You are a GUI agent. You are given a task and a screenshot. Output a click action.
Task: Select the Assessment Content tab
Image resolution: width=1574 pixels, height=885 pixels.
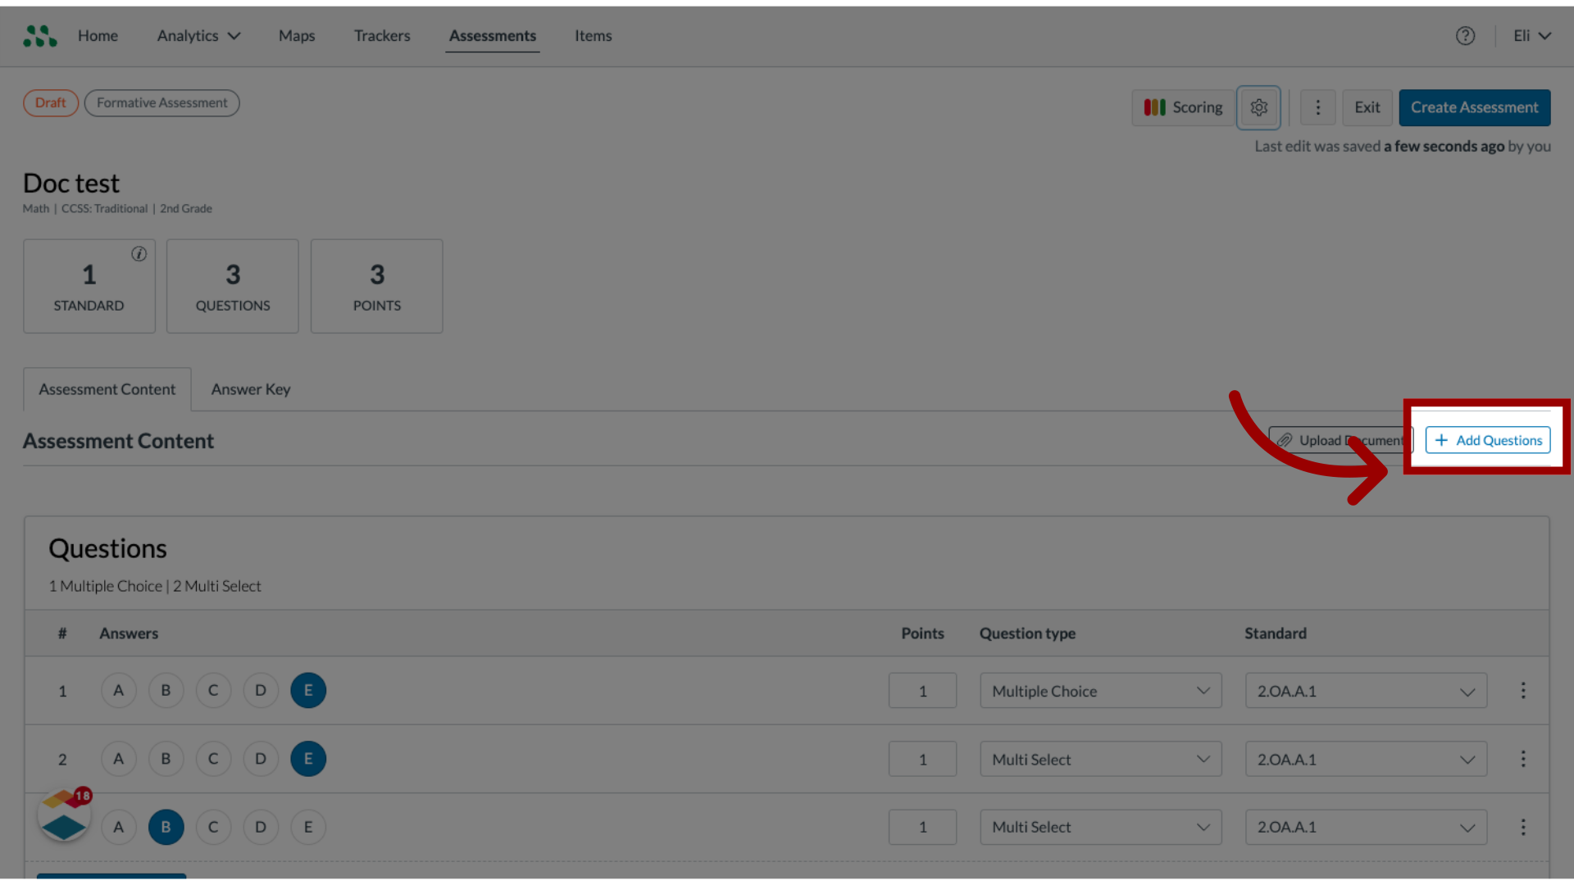coord(107,388)
